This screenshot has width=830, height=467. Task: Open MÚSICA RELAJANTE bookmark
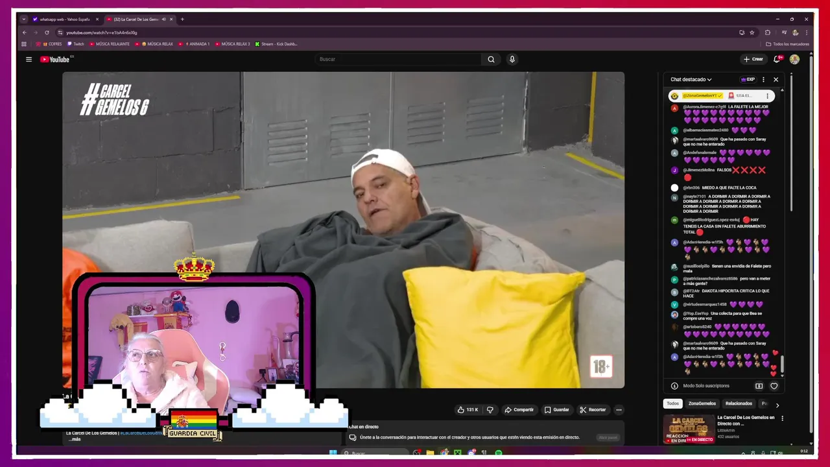tap(110, 44)
